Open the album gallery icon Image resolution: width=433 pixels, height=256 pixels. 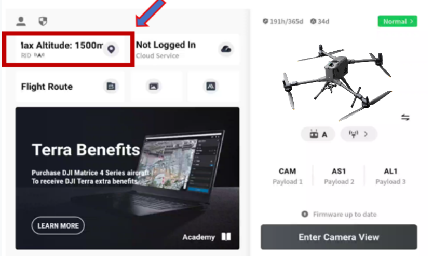pyautogui.click(x=154, y=87)
